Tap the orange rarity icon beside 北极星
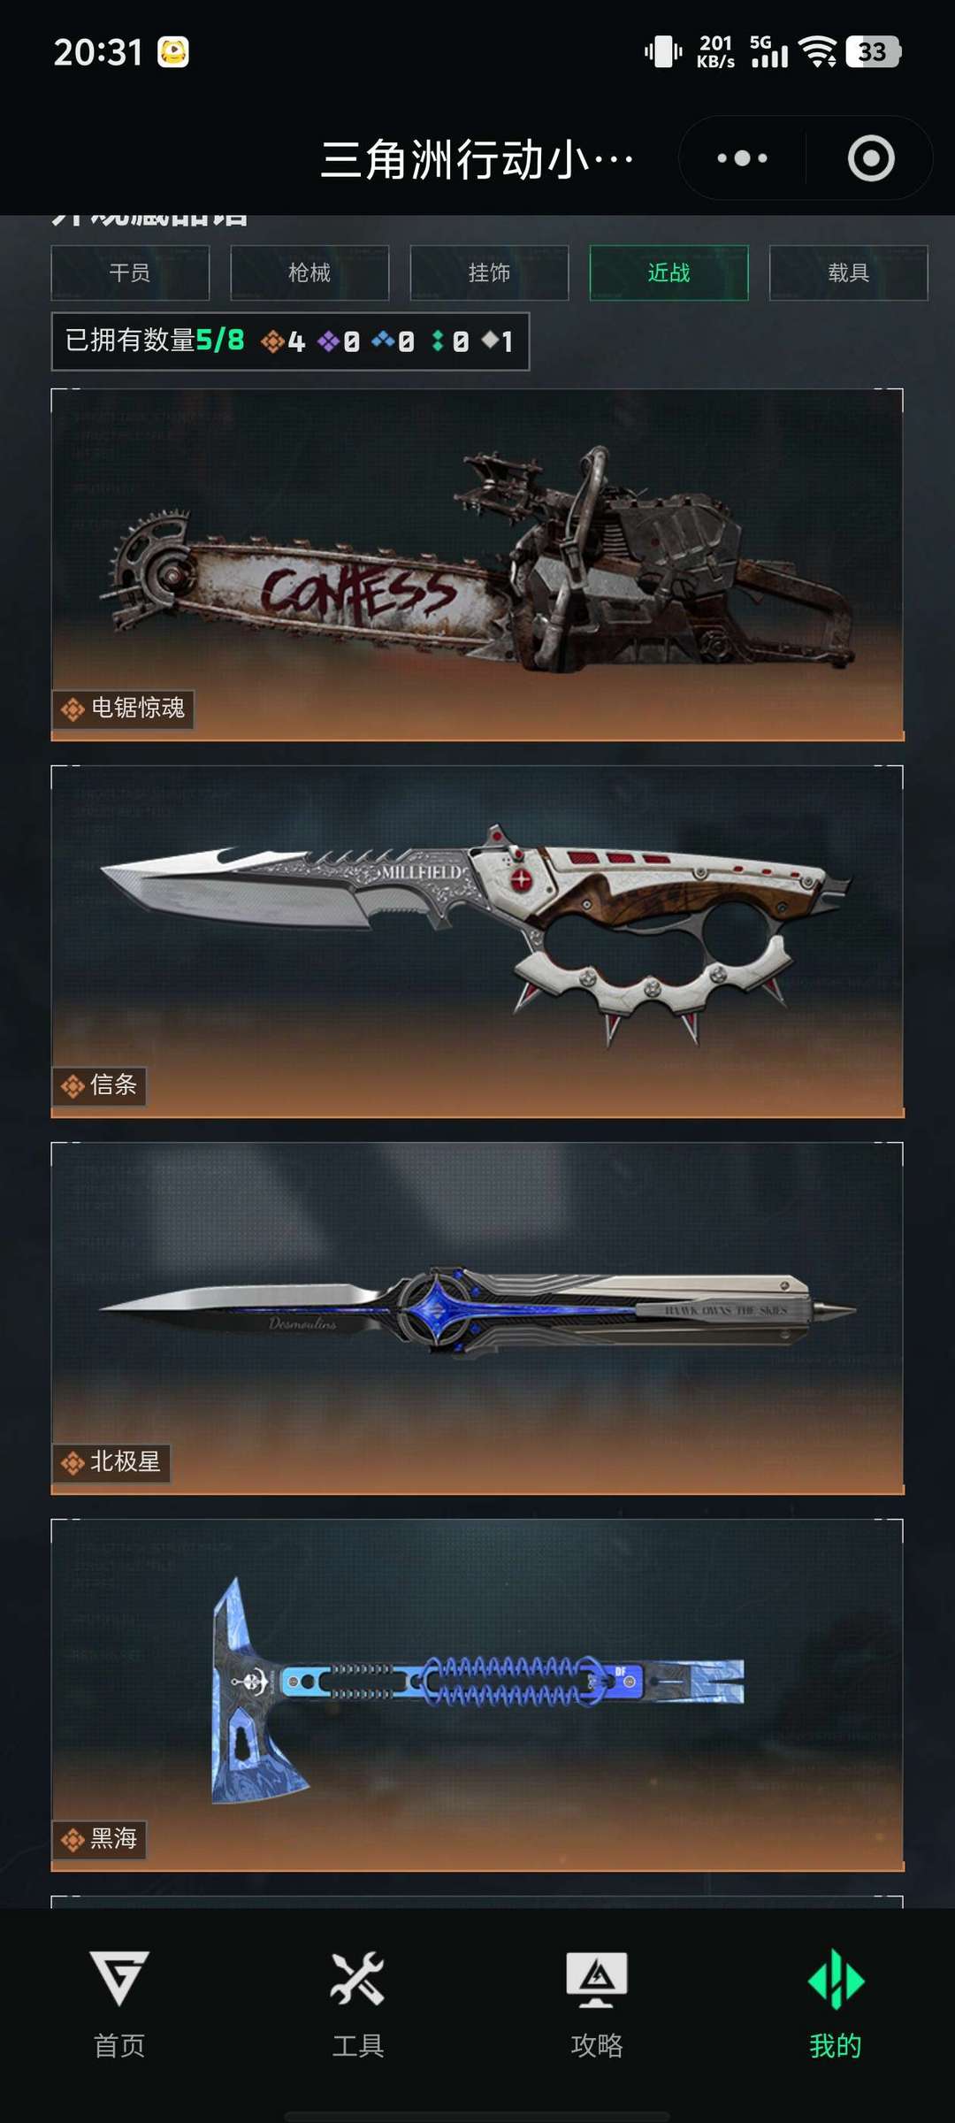This screenshot has width=955, height=2123. point(73,1463)
